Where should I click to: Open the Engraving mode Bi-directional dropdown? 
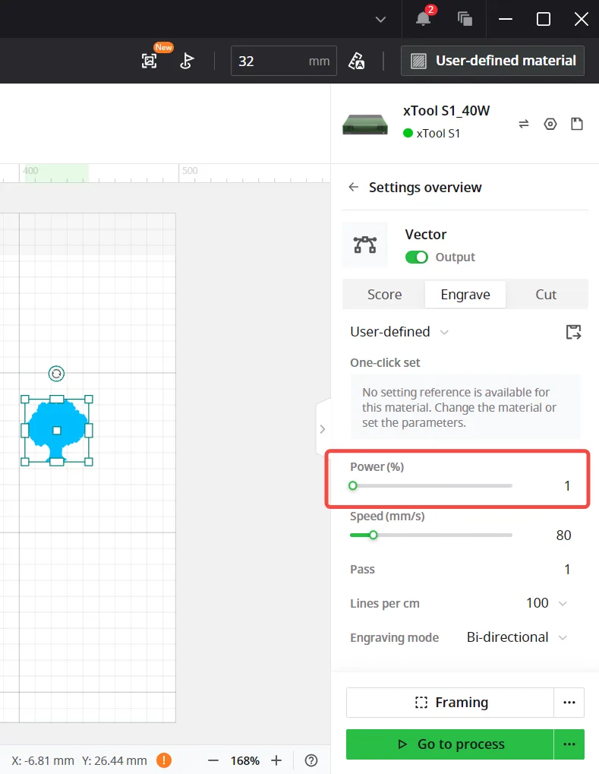(x=516, y=637)
